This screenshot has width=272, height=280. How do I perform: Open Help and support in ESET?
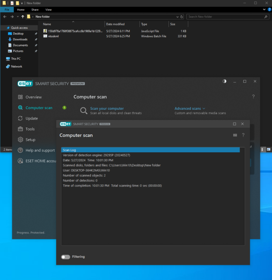point(40,150)
